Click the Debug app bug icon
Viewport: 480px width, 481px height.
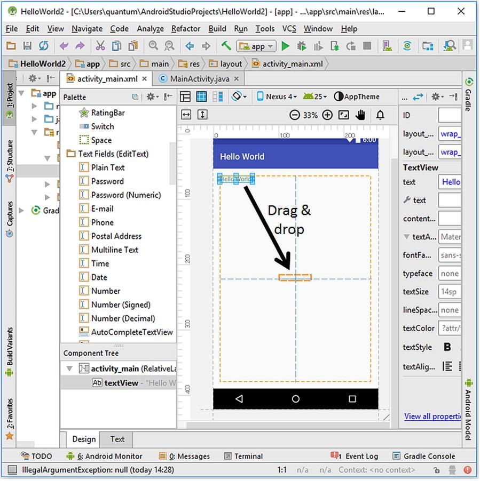(x=302, y=46)
